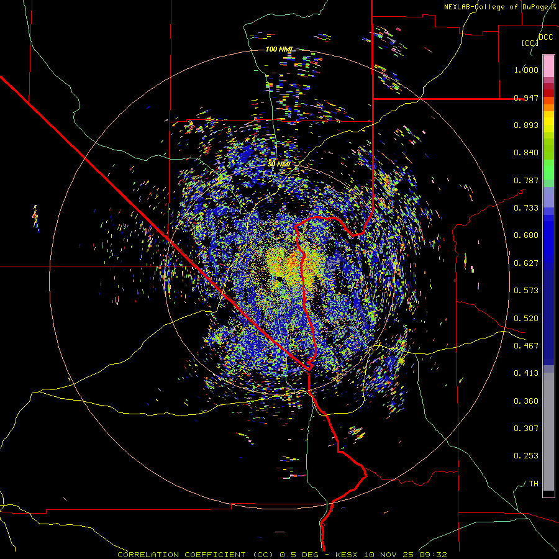Pick the gray segment of the CC color bar
This screenshot has height=559, width=559.
(548, 432)
